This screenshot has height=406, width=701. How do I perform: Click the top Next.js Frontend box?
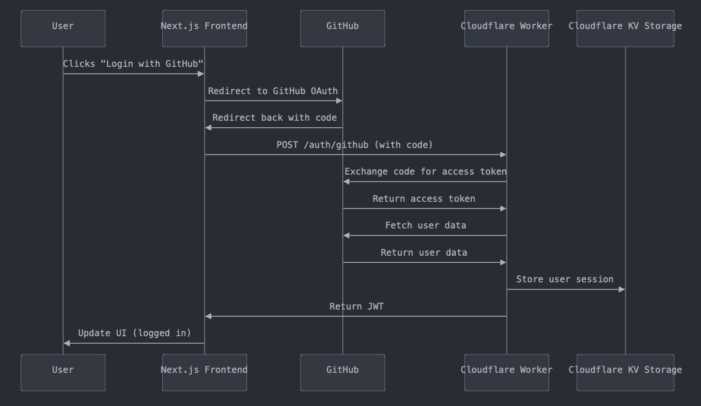[x=204, y=28]
